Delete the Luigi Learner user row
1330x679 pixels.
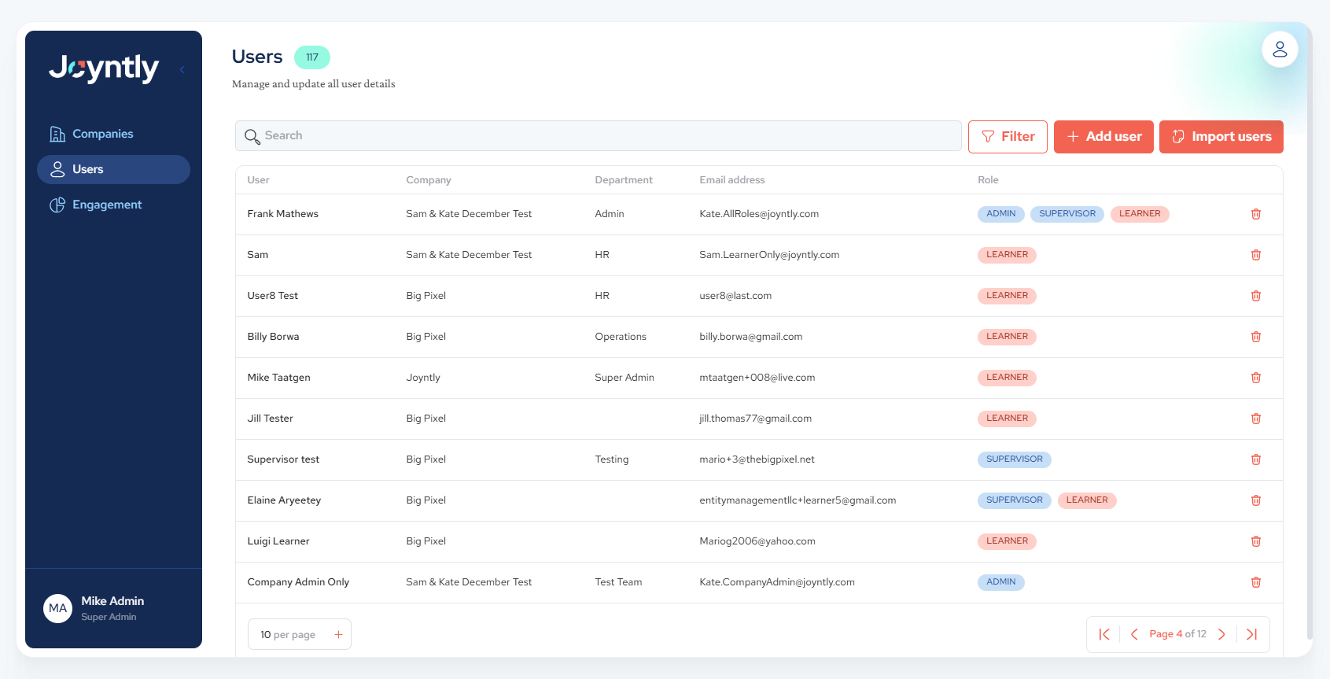pos(1255,541)
